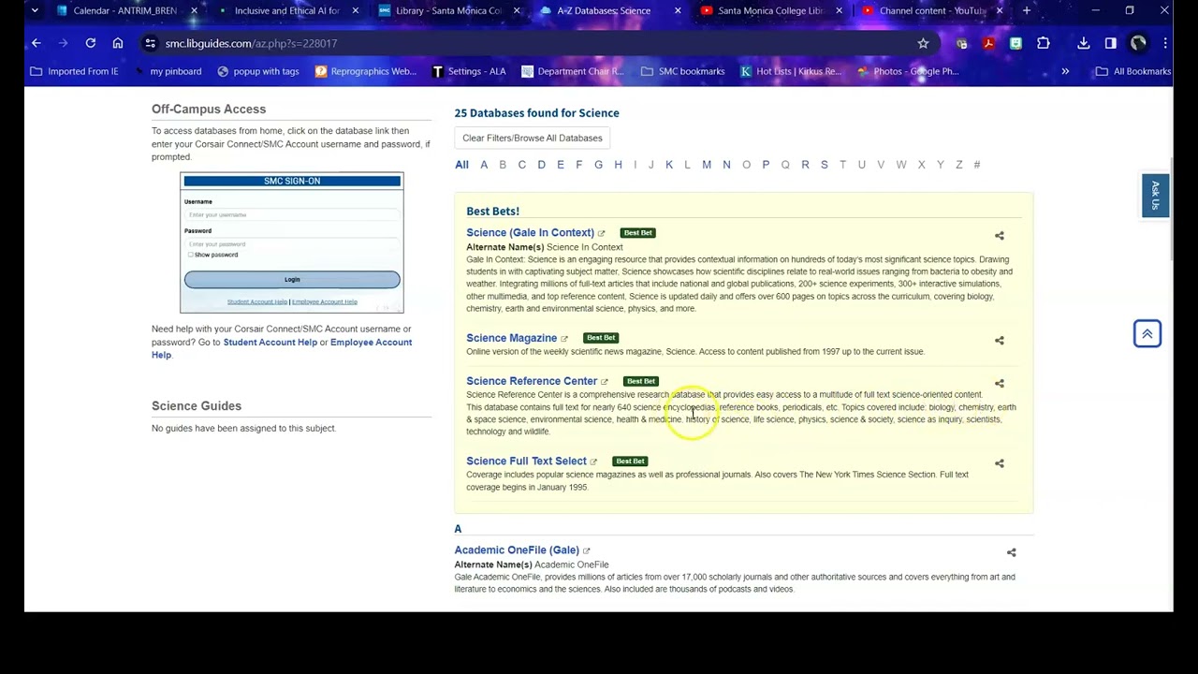The width and height of the screenshot is (1198, 674).
Task: Open Academic OneFile (Gale) database link
Action: (517, 550)
